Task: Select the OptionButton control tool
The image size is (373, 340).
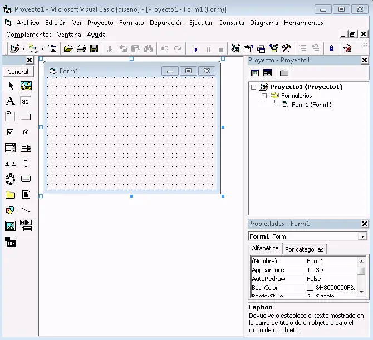Action: [x=26, y=132]
